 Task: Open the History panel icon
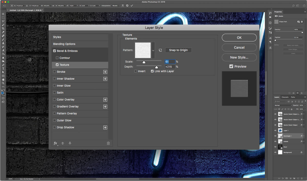(270, 13)
